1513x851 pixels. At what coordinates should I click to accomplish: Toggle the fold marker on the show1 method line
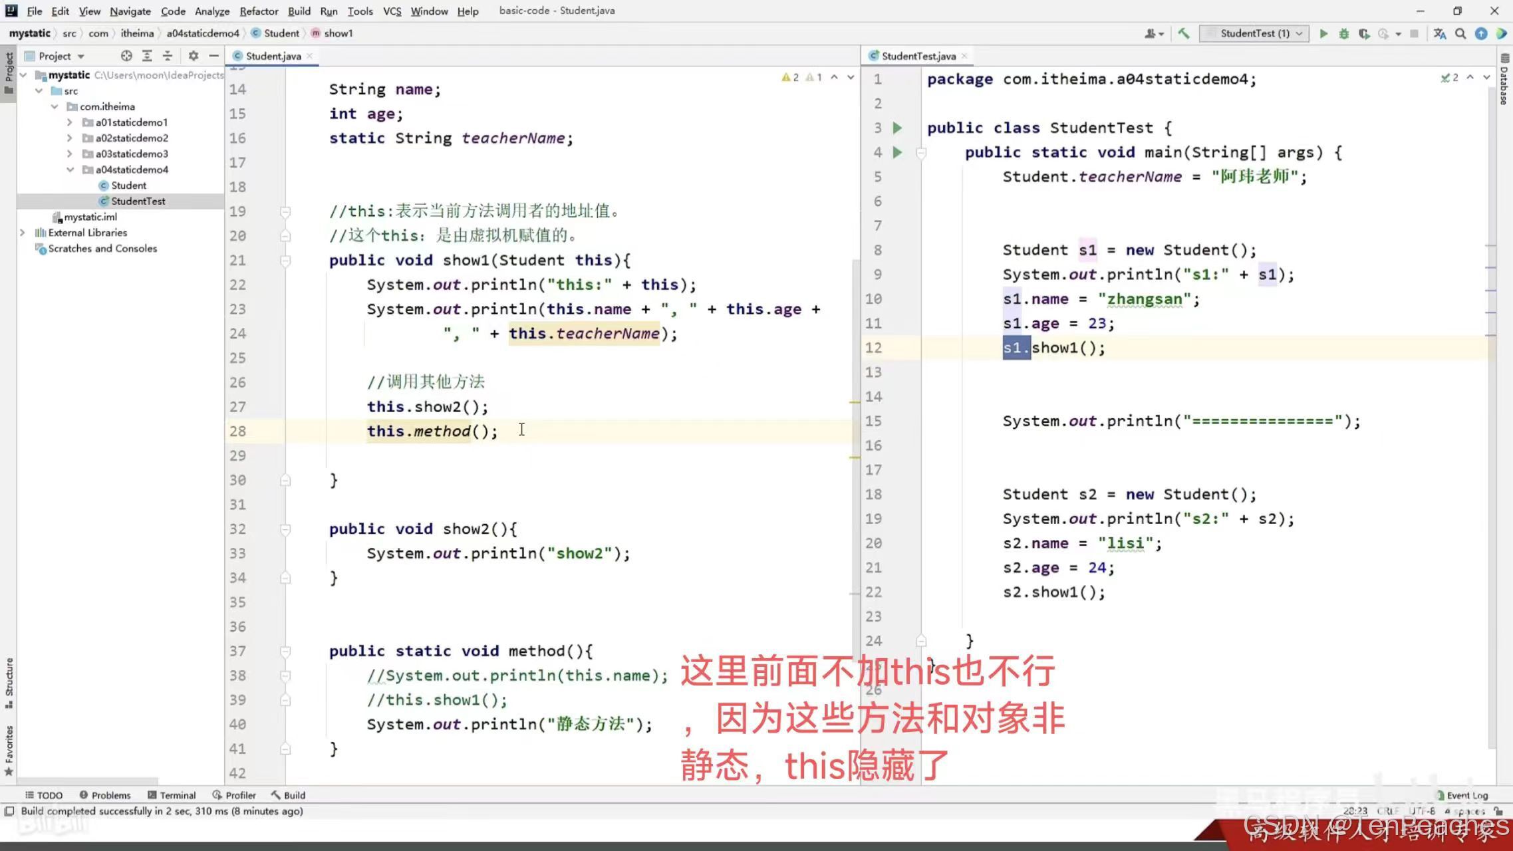pyautogui.click(x=285, y=261)
